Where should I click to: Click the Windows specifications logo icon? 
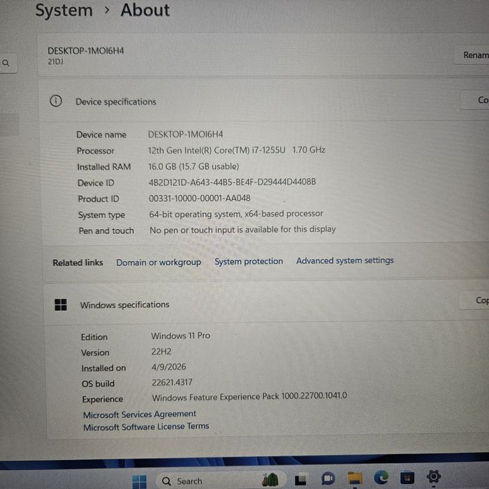click(61, 305)
